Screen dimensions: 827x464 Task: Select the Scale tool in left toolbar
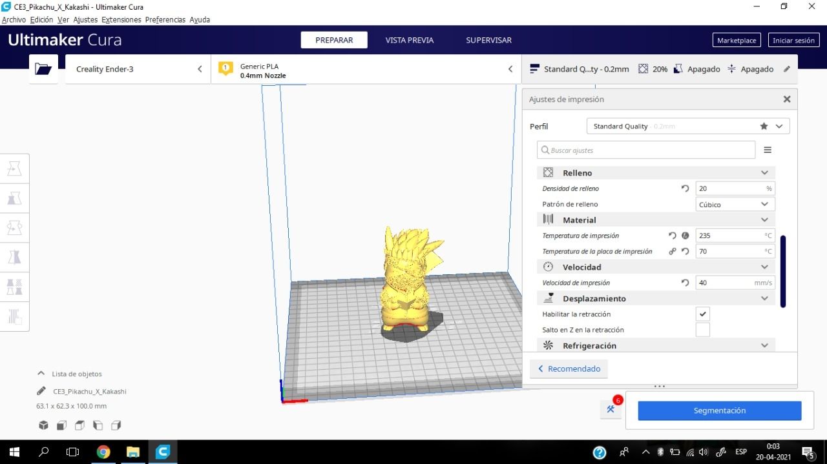tap(14, 199)
